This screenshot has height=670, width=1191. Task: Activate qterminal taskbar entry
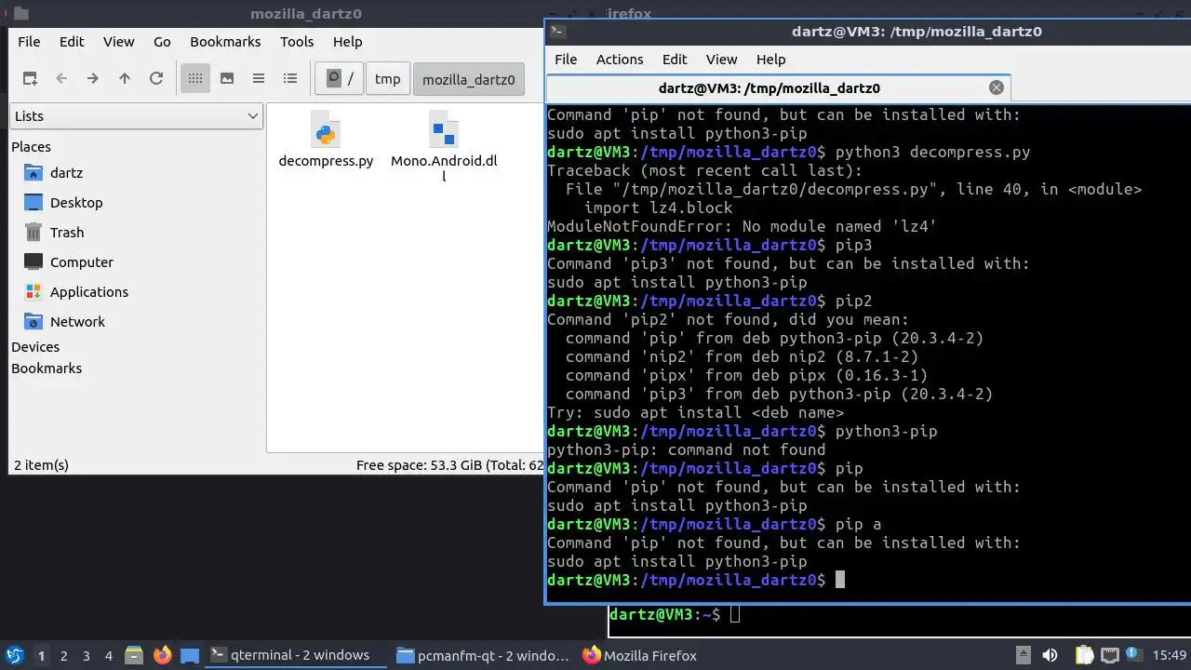tap(296, 655)
